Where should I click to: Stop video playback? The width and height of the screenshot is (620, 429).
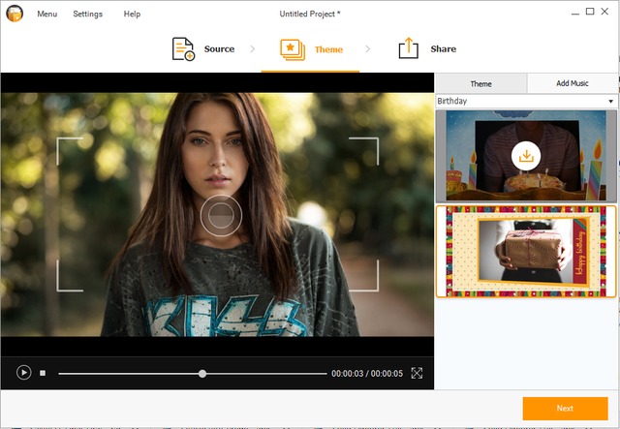43,373
